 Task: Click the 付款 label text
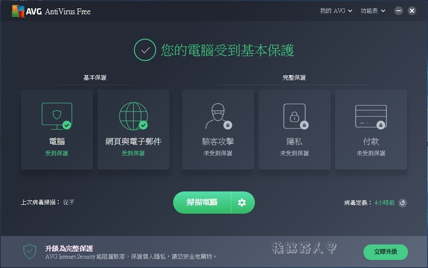(x=371, y=141)
